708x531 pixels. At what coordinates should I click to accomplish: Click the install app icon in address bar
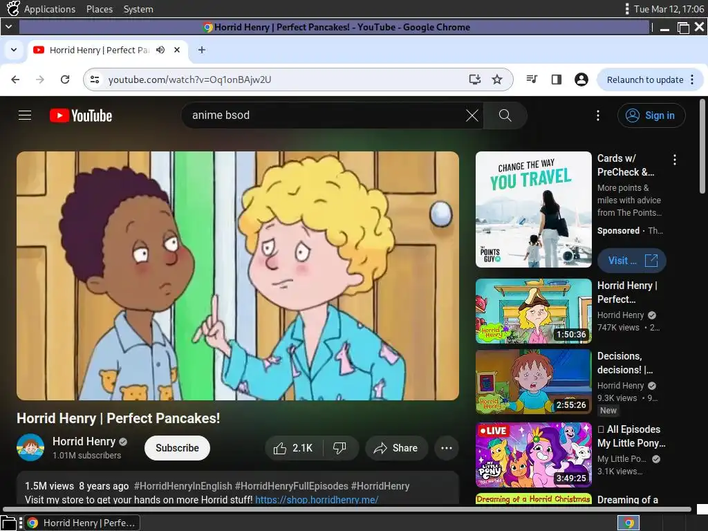click(x=474, y=80)
